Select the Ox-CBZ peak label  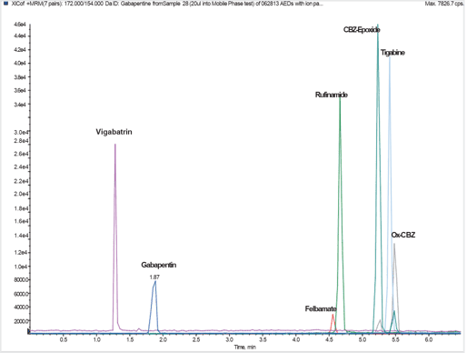(403, 235)
